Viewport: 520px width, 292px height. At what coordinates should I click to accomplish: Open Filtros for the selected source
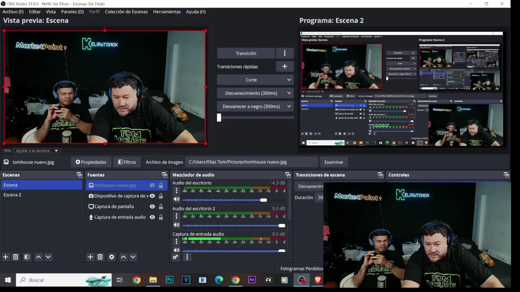point(127,162)
